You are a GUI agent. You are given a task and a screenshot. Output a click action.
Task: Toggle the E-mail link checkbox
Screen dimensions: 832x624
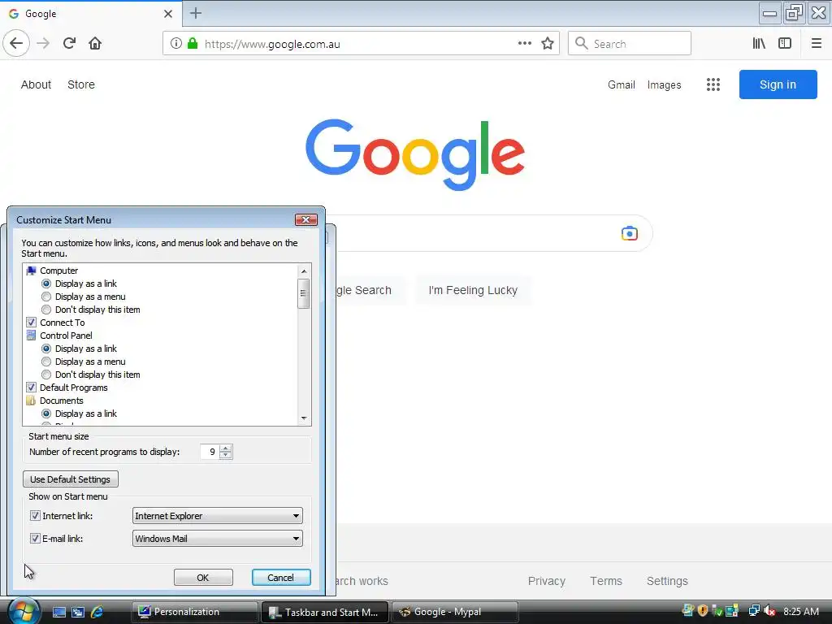35,539
